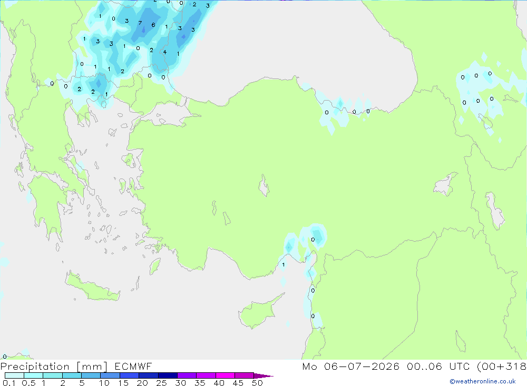Click the legend label '25'
Viewport: 527px width, 386px height.
coord(161,383)
